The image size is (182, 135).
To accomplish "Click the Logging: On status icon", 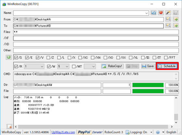I will (x=127, y=132).
